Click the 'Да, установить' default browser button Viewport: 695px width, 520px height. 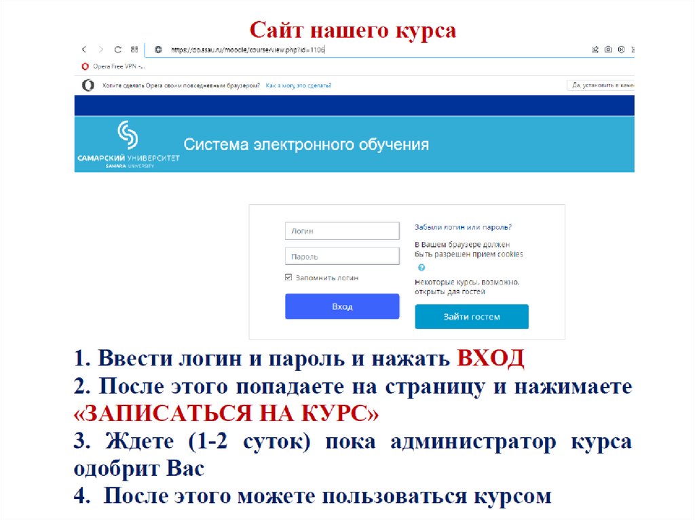pos(601,85)
